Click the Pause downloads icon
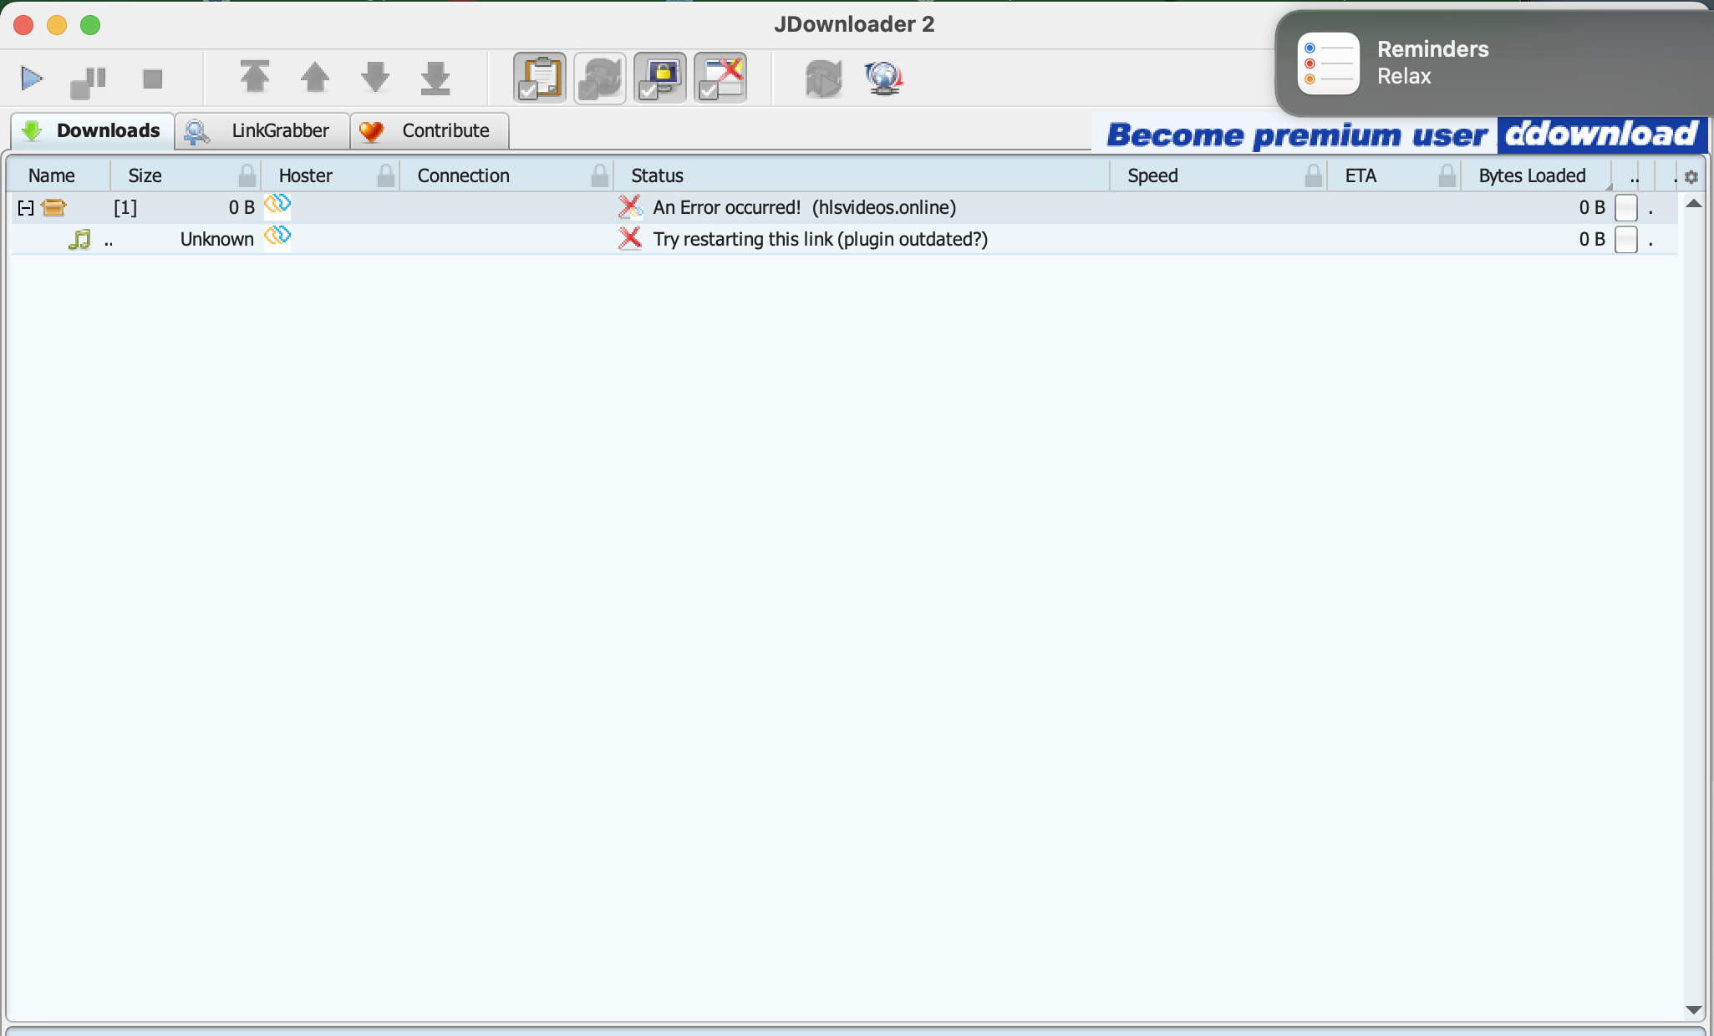 pos(89,81)
